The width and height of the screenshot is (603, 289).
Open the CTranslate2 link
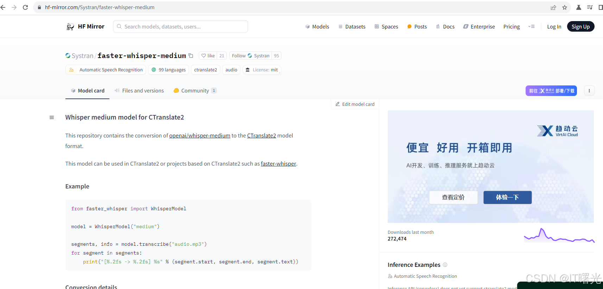coord(261,136)
